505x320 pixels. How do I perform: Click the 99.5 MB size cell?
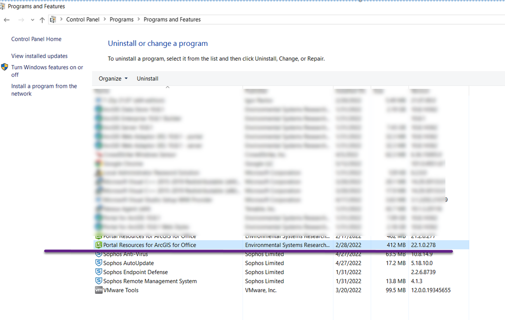coord(395,290)
